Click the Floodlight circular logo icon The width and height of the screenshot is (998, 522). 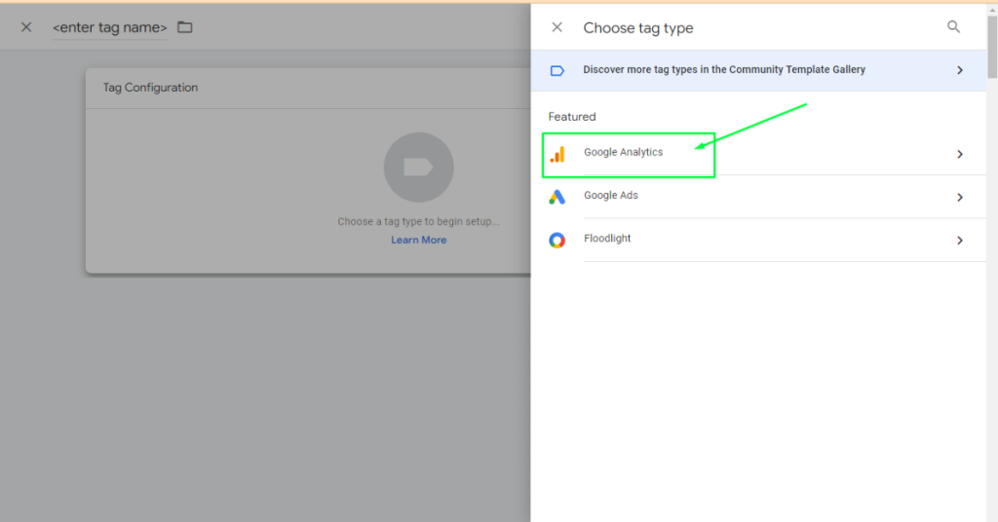click(557, 240)
